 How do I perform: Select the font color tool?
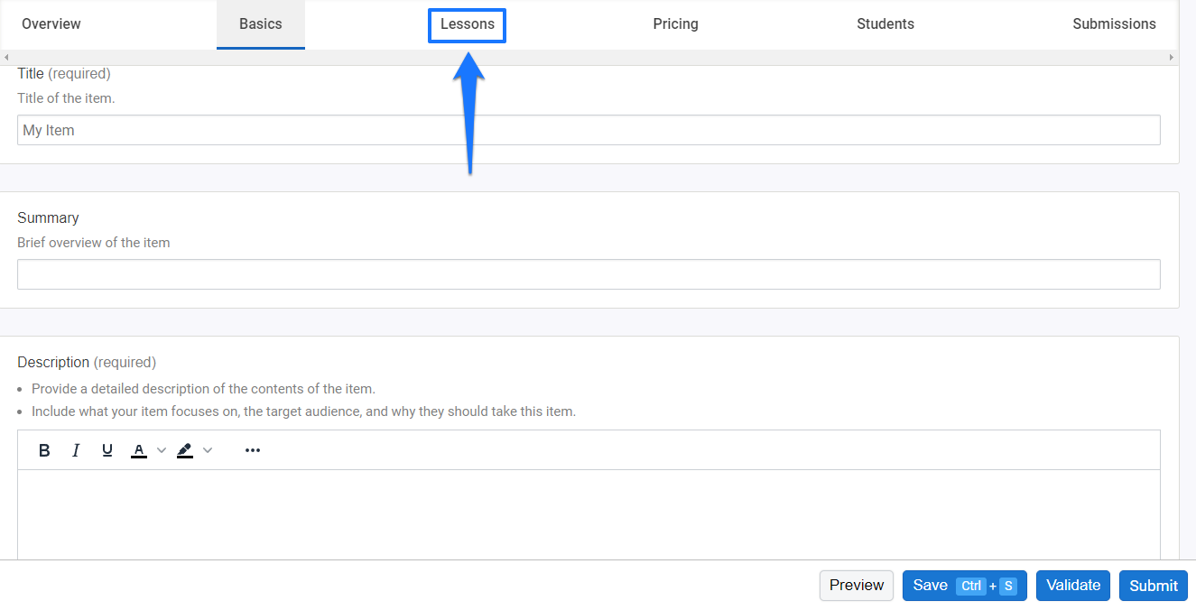pos(138,449)
